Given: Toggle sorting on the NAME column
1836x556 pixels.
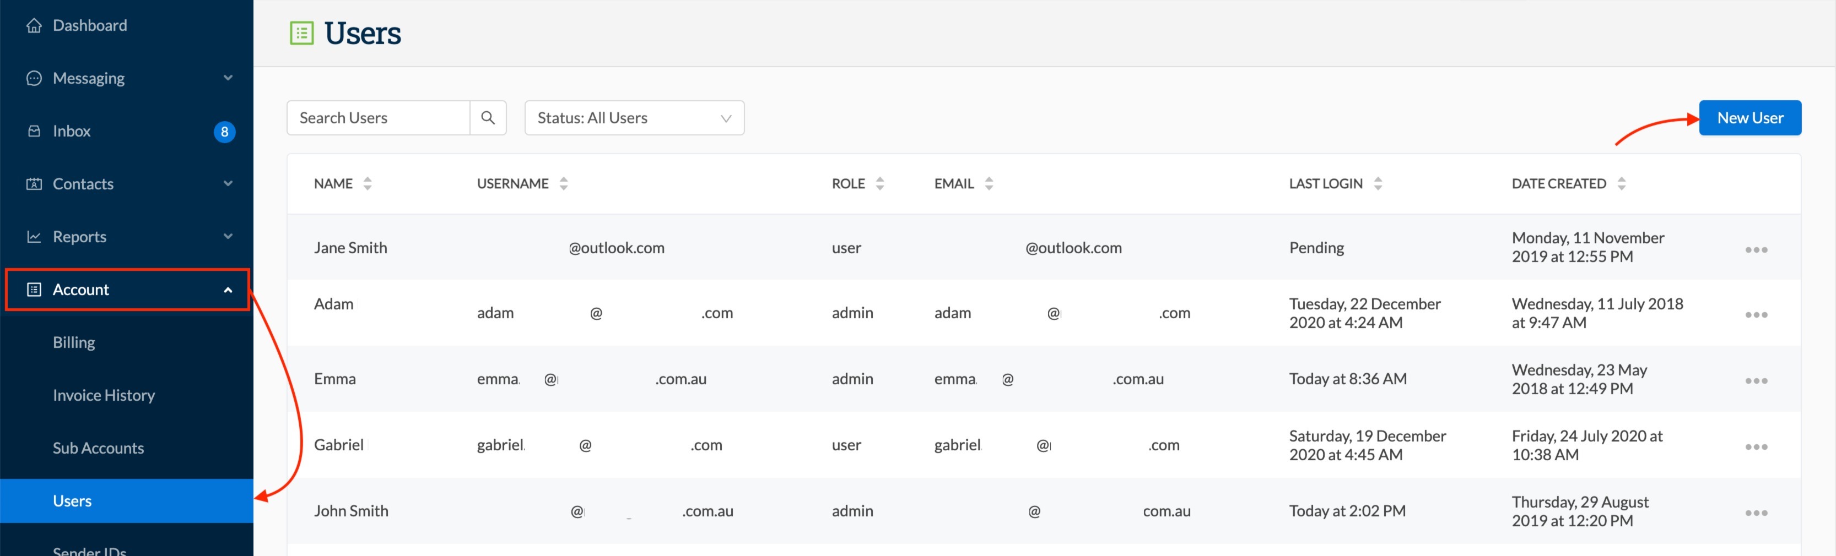Looking at the screenshot, I should click(x=367, y=183).
